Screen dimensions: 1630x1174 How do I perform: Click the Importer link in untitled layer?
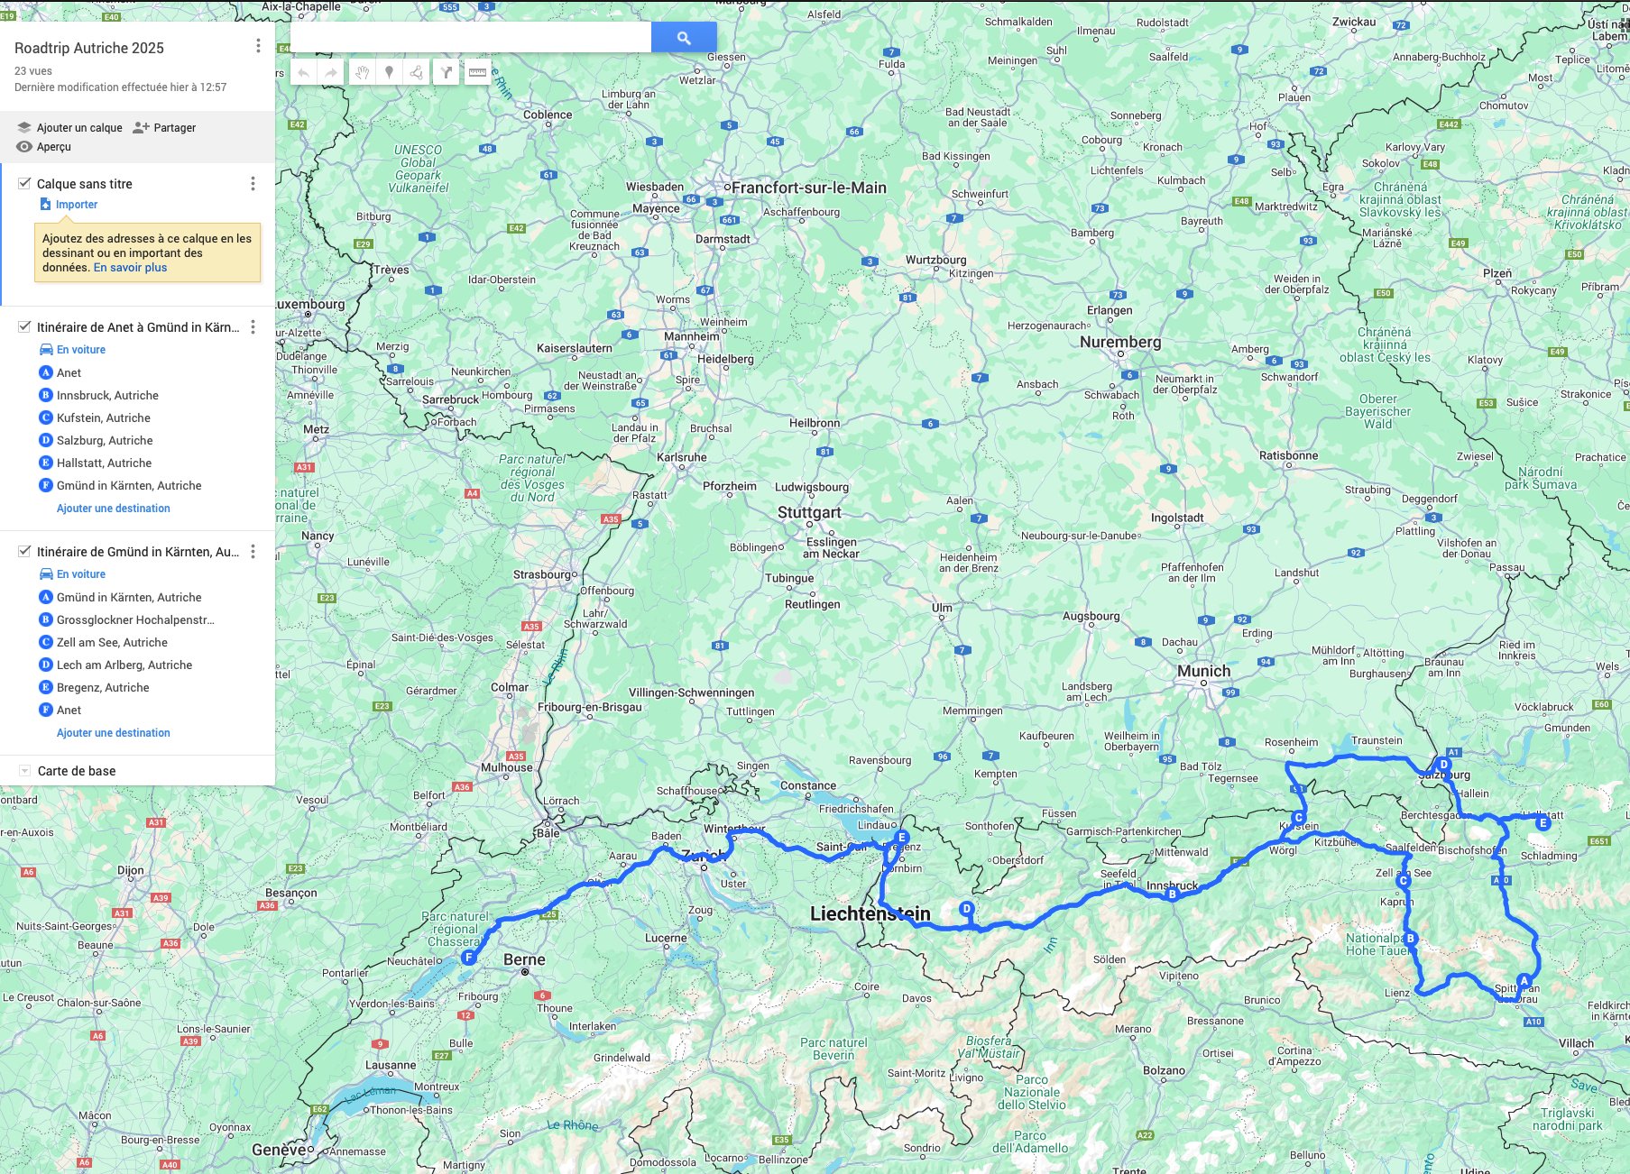(69, 205)
